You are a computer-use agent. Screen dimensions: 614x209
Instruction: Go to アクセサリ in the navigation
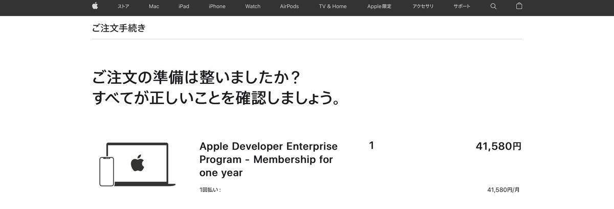click(x=423, y=7)
